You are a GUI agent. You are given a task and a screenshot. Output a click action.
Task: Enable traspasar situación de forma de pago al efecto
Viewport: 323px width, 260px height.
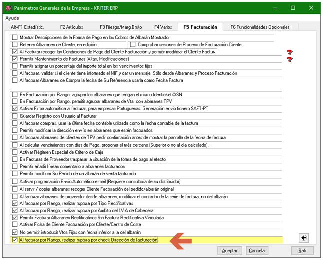[x=15, y=159]
